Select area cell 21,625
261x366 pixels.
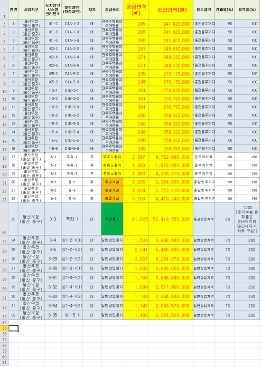pyautogui.click(x=136, y=219)
